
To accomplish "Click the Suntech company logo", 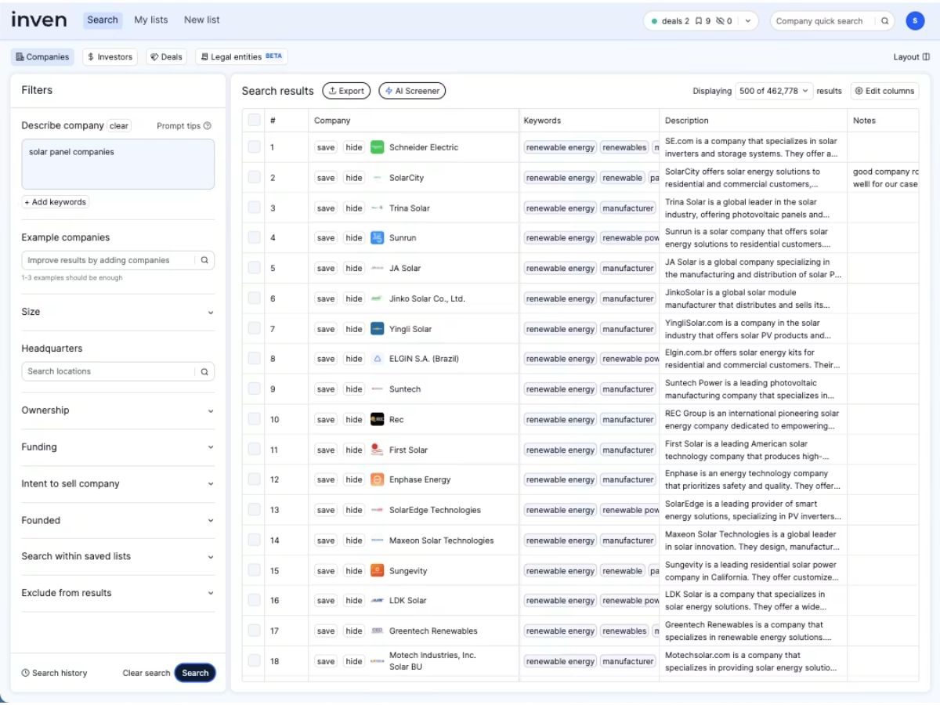I will coord(377,389).
